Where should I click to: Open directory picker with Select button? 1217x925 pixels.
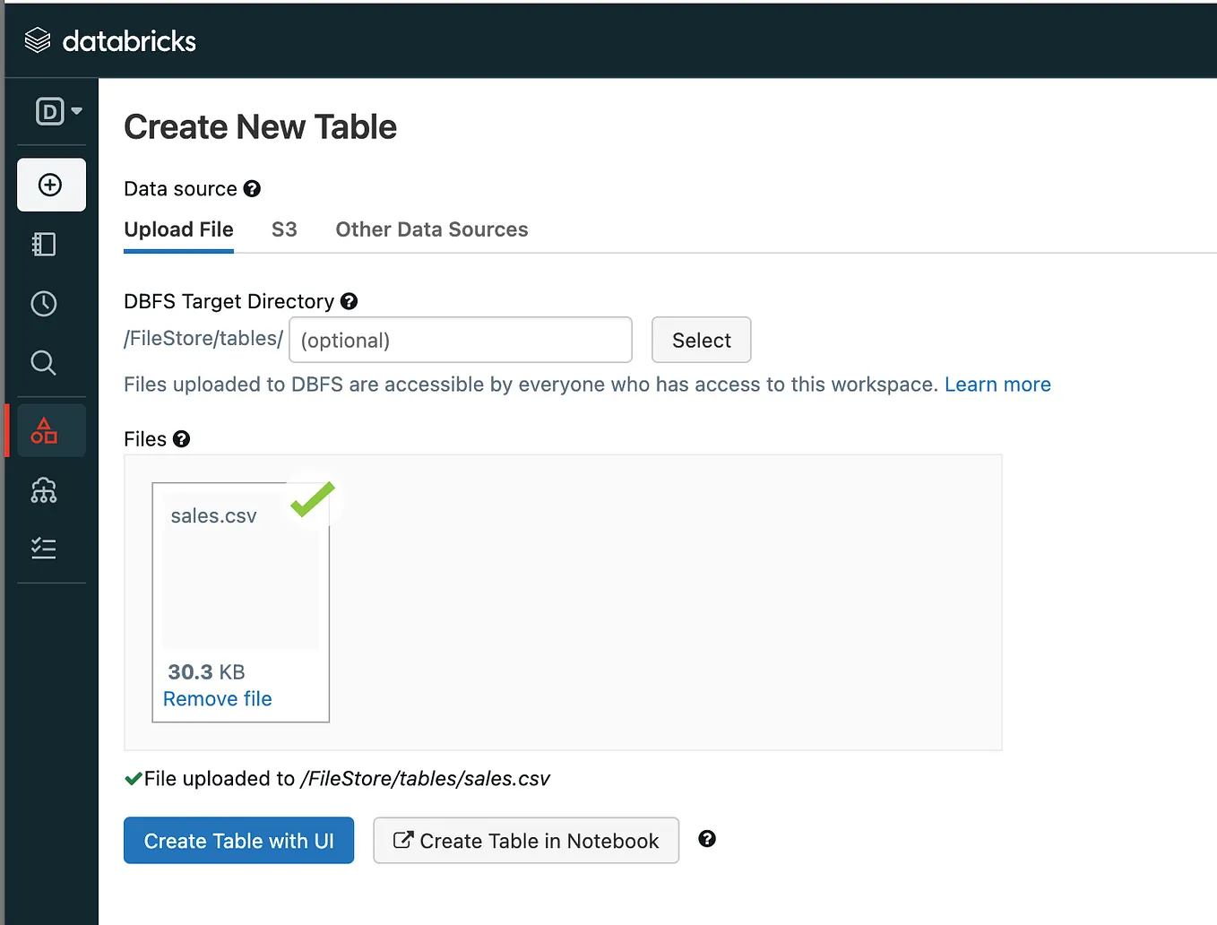click(701, 340)
